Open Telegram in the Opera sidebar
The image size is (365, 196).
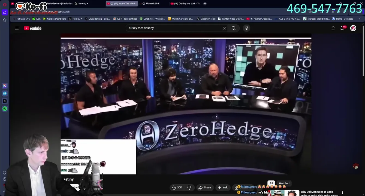point(5,93)
